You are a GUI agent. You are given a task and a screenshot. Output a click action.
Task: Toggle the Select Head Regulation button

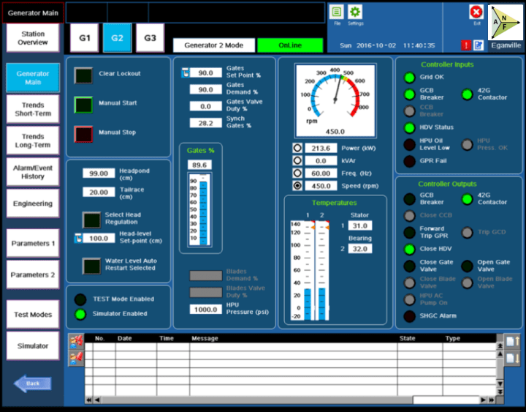point(91,219)
